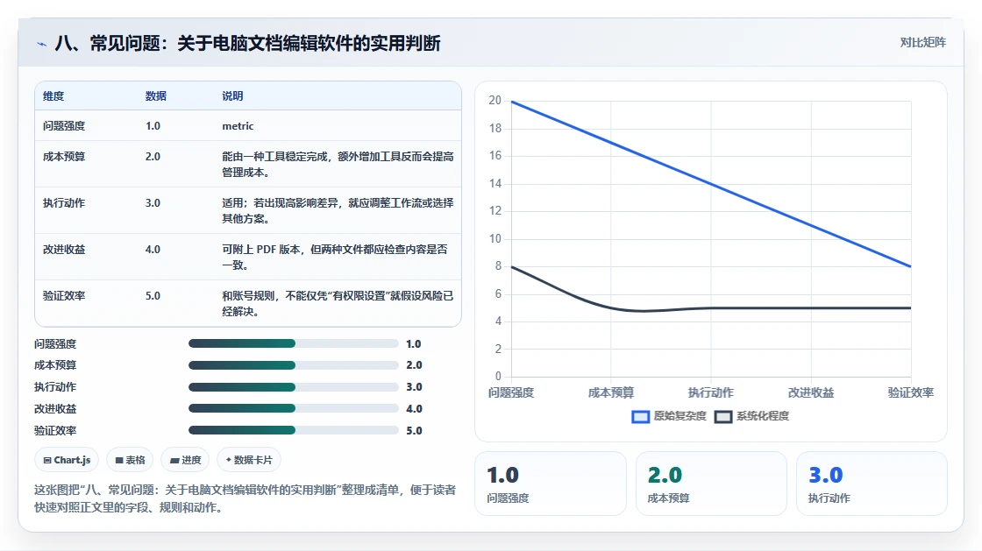Image resolution: width=982 pixels, height=551 pixels.
Task: Click the 执行动作 progress bar
Action: point(293,387)
